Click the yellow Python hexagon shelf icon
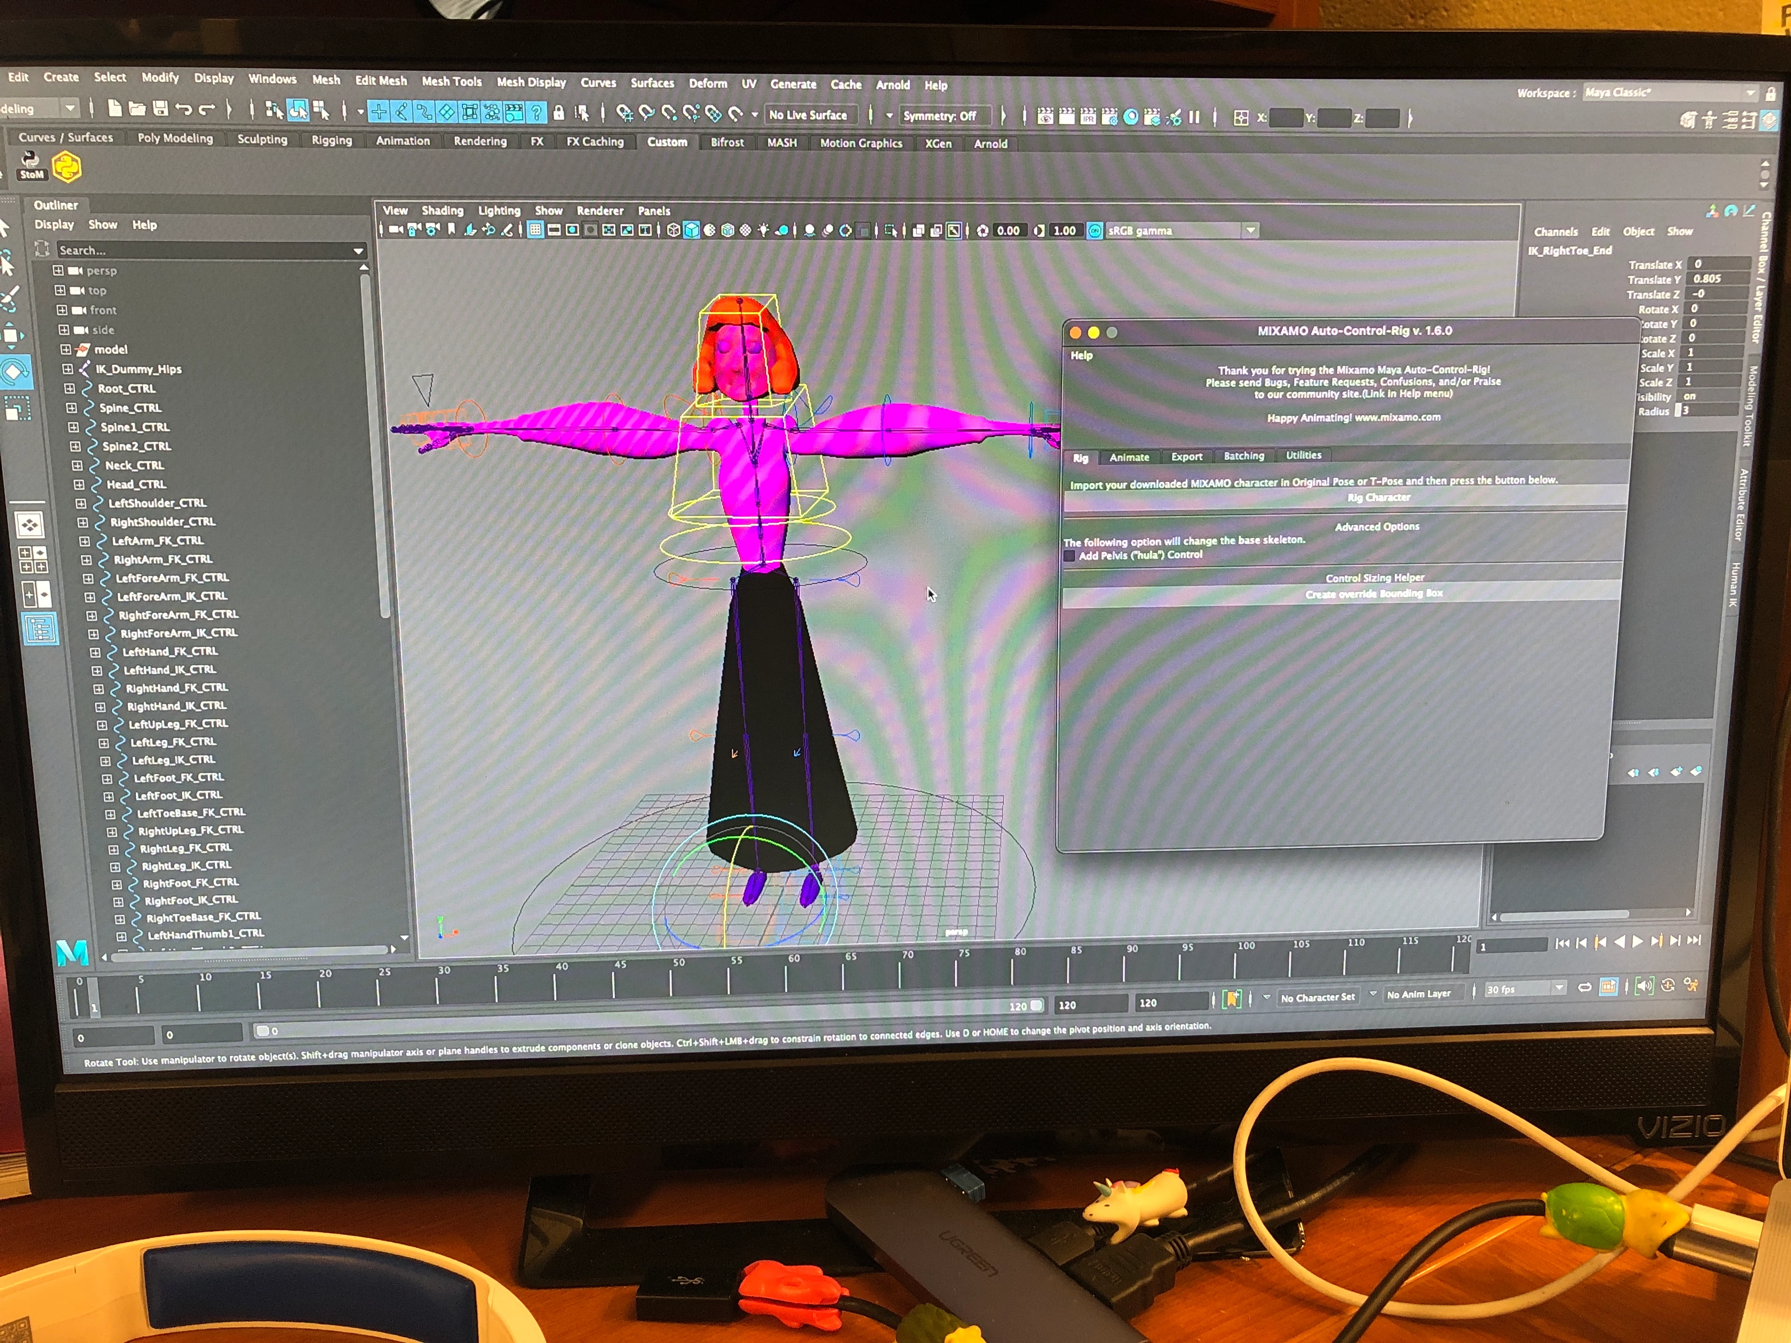The width and height of the screenshot is (1791, 1343). pos(67,167)
